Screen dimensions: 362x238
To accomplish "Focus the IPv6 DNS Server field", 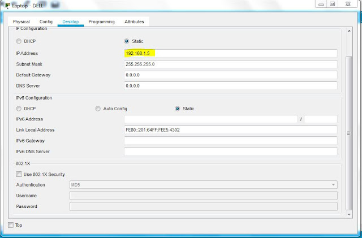I will click(231, 152).
